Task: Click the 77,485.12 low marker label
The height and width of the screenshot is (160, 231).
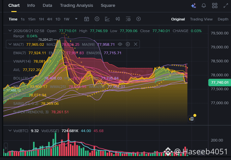Action: [x=13, y=90]
